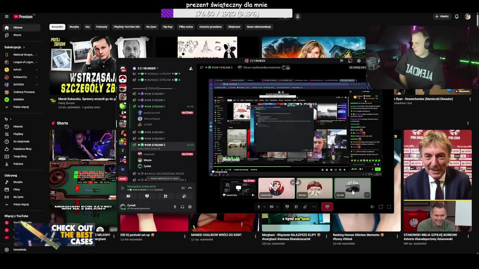Viewport: 479px width, 269px height.
Task: Open microphone device dropdown arrow
Action: coord(264,207)
